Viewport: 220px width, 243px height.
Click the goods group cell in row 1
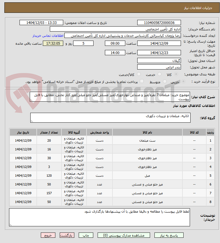click(74, 140)
